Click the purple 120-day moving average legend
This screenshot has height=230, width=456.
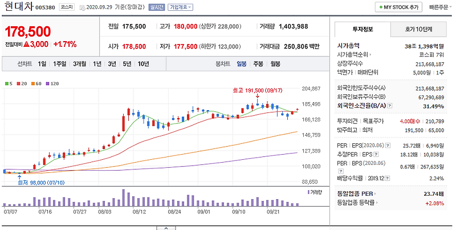pos(52,83)
